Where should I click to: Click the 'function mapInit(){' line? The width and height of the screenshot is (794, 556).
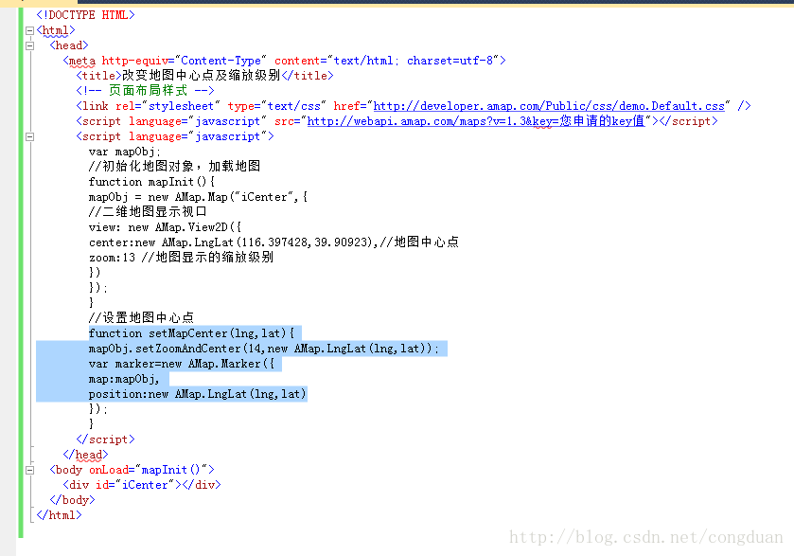pyautogui.click(x=151, y=182)
